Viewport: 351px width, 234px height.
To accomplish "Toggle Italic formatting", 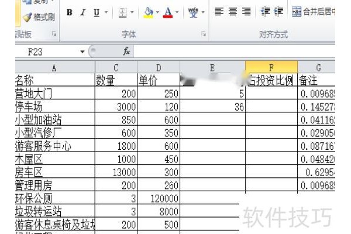I will (x=83, y=12).
